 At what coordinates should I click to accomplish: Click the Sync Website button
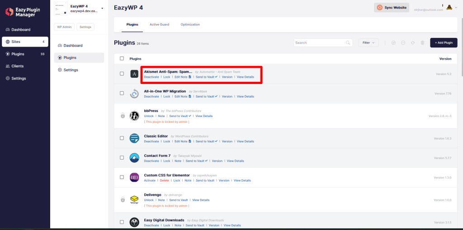point(392,8)
